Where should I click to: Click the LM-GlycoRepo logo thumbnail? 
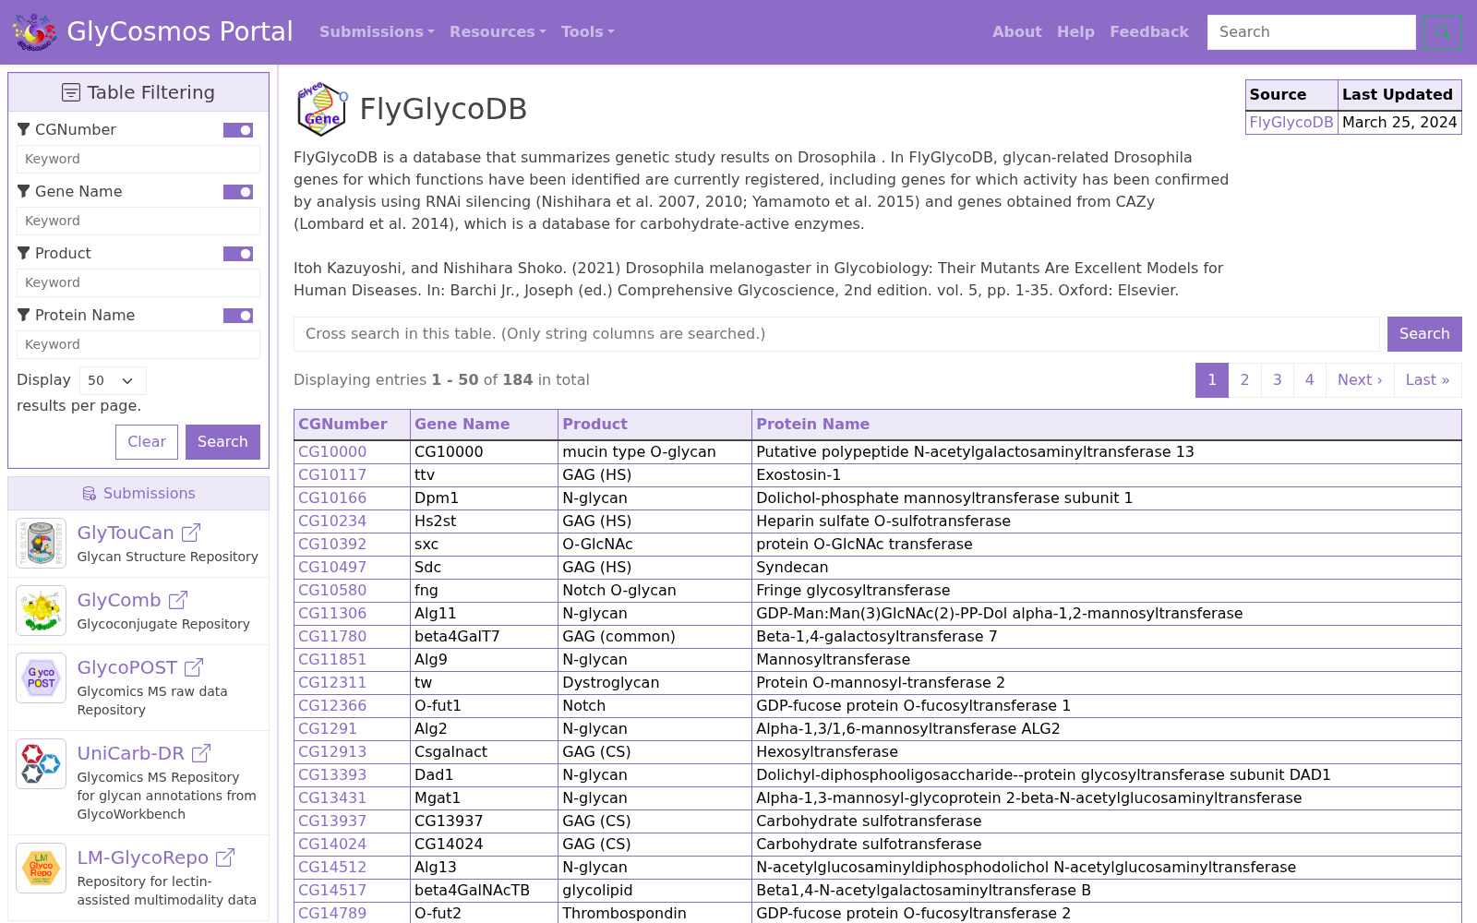tap(42, 868)
